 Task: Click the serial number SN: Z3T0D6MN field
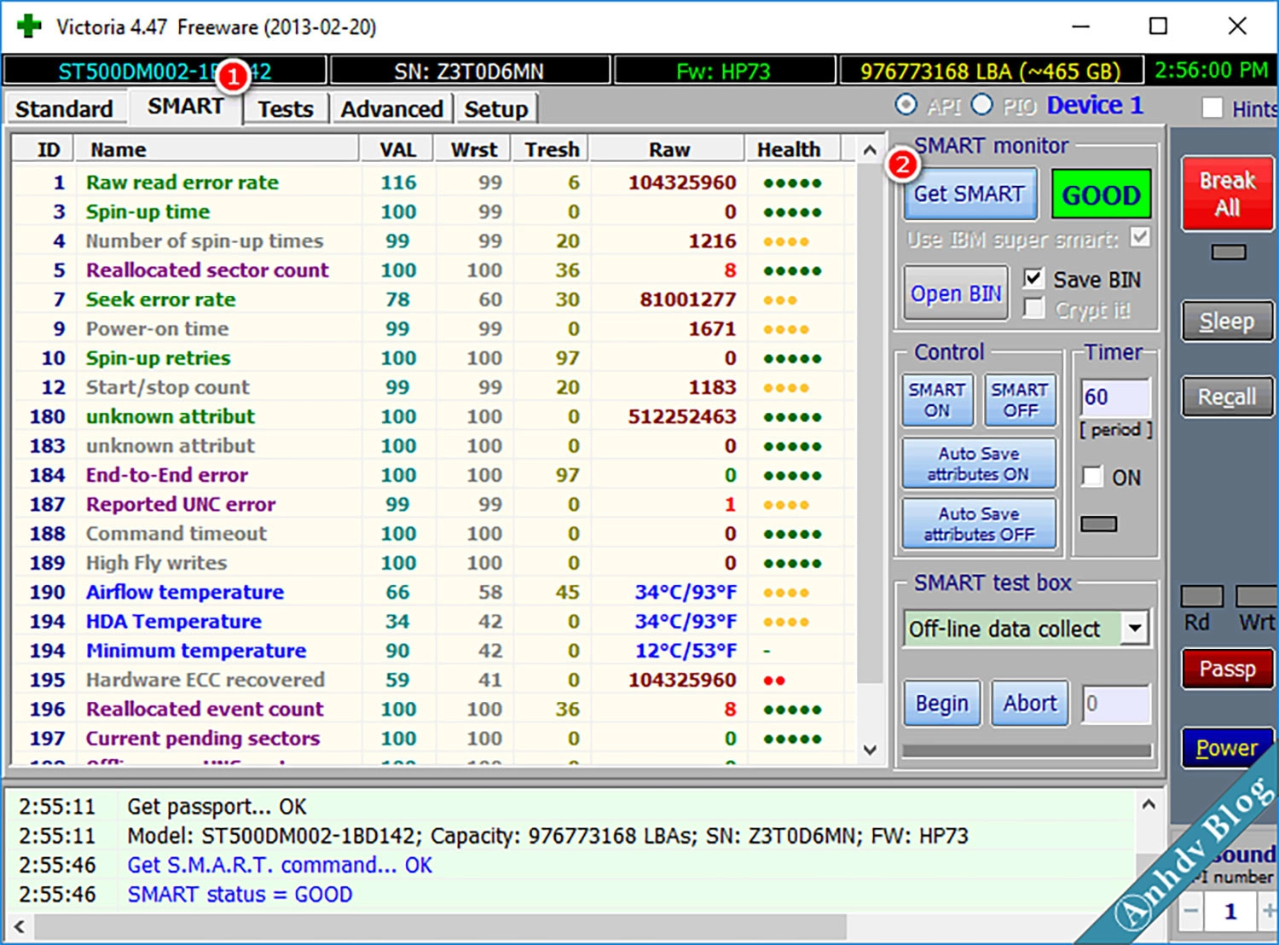click(470, 71)
